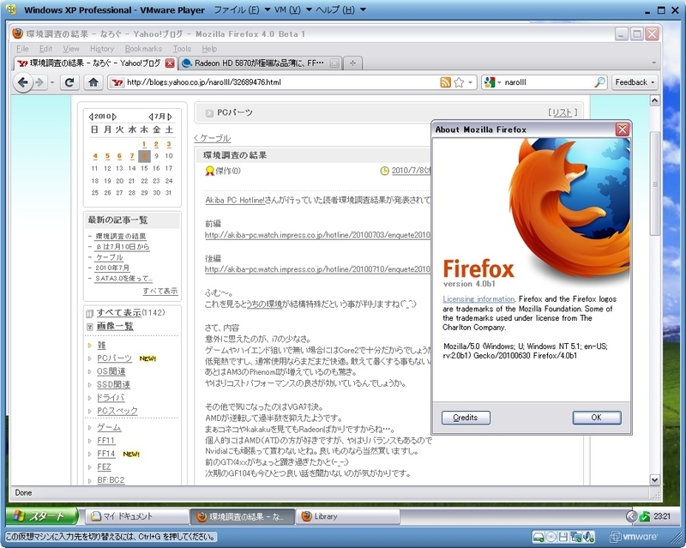Click the Yahoo favicon in address bar

point(117,82)
